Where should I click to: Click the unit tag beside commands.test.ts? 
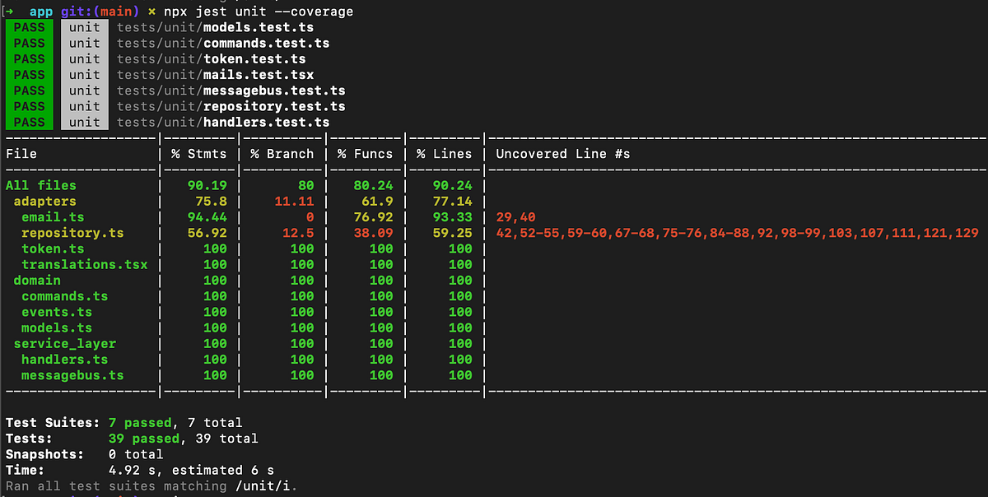85,43
